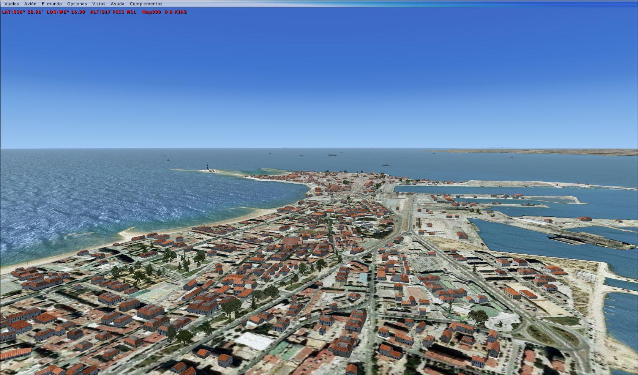Click the striped lighthouse on the sandbar
The image size is (638, 375).
[x=207, y=167]
